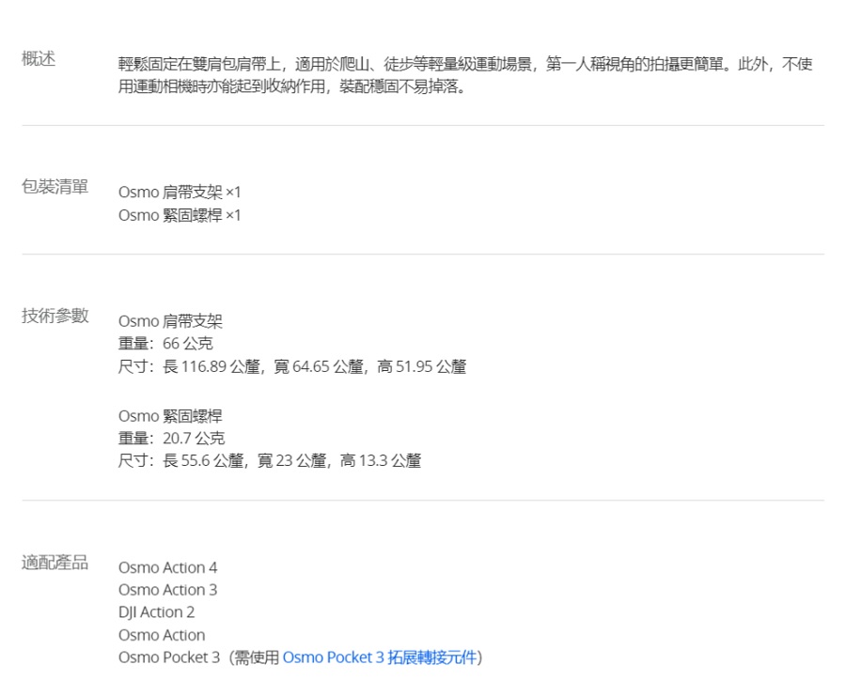
Task: Click the dimensions line with 長 116.89 公釐
Action: click(x=291, y=366)
